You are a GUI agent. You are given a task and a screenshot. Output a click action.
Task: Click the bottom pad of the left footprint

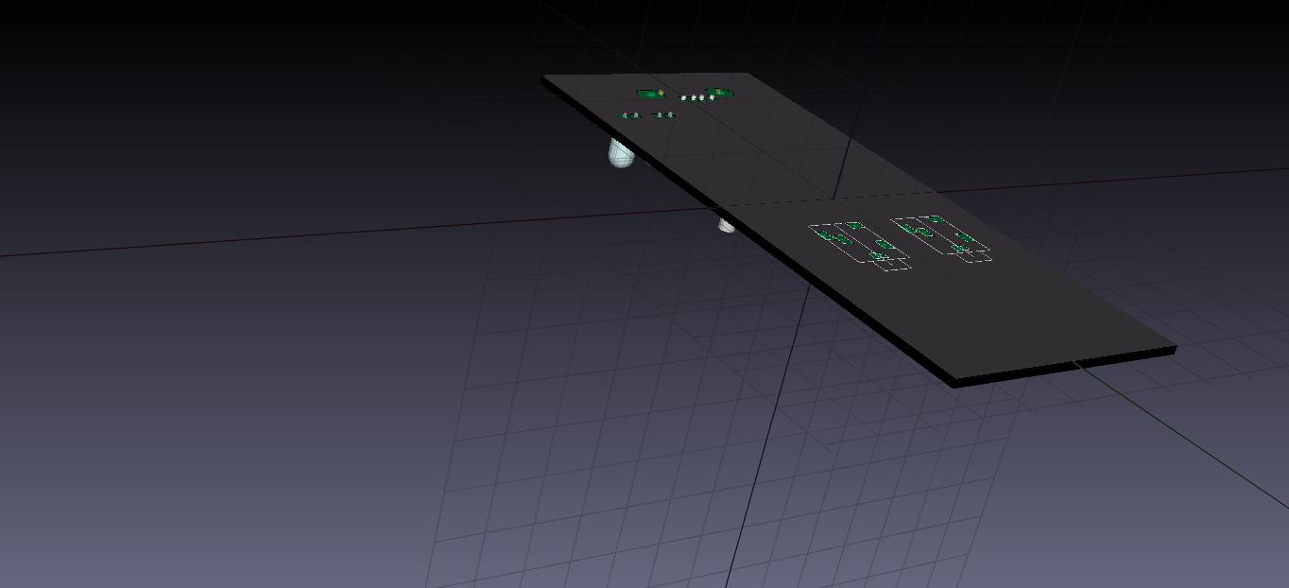(x=878, y=255)
